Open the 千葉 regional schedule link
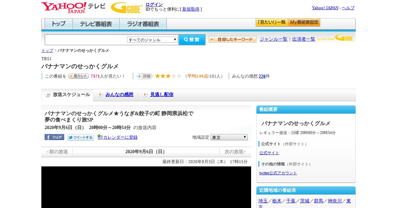 (x=291, y=201)
